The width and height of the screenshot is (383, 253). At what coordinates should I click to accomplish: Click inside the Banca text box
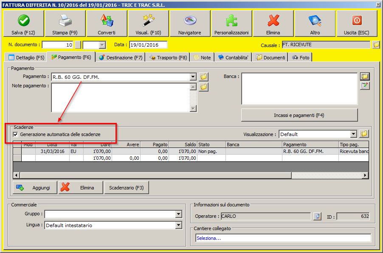tap(299, 89)
